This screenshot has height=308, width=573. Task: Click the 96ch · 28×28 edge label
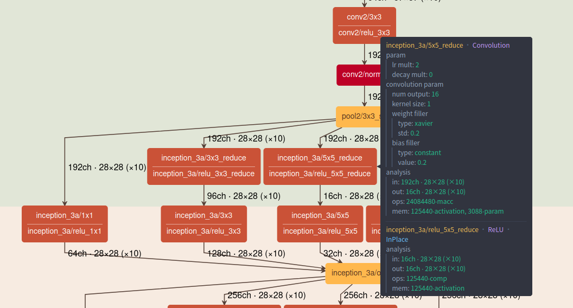(243, 196)
